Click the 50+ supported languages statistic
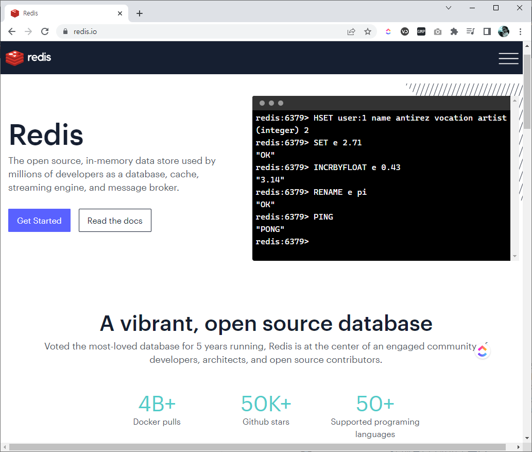The image size is (532, 452). point(375,416)
